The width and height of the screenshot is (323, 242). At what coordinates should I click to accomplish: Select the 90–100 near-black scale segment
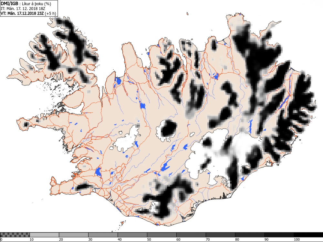tap(279, 235)
